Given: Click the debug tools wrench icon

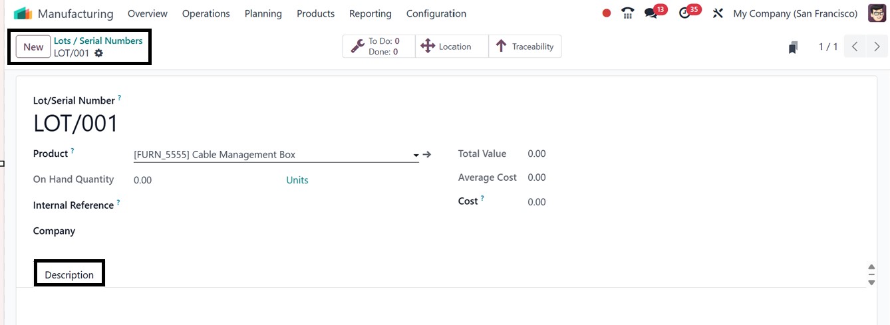Looking at the screenshot, I should point(718,13).
